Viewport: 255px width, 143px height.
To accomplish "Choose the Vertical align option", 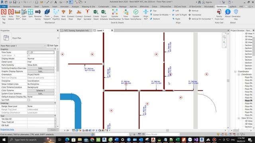I will click(x=193, y=11).
